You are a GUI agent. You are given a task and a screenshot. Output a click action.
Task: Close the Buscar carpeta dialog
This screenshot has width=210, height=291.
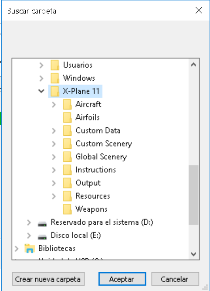click(199, 10)
